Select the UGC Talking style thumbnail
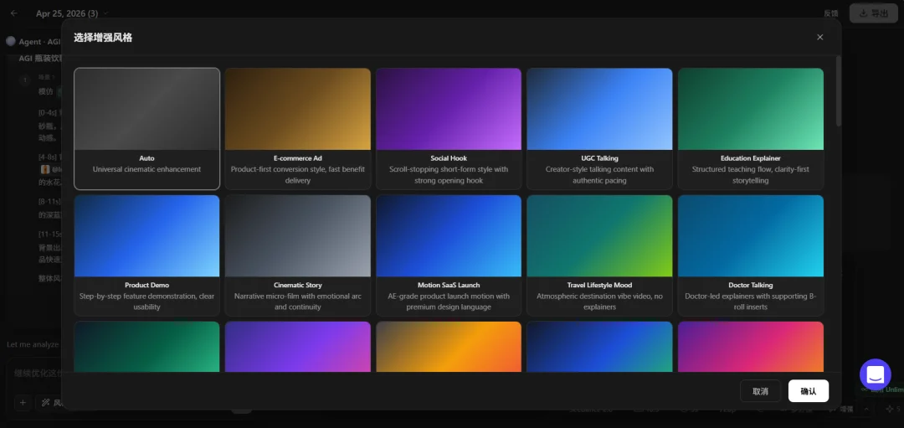Screen dimensions: 904x428 [599, 110]
